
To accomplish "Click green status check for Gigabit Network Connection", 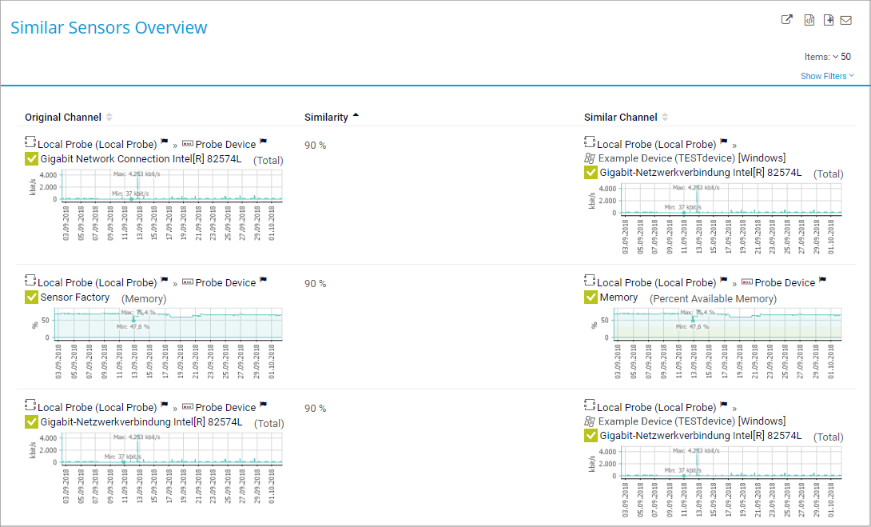I will (x=32, y=159).
